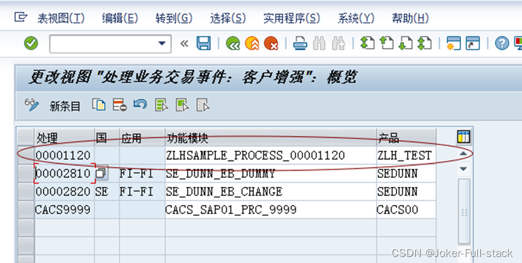The image size is (522, 263).
Task: Click the orange Exit icon
Action: pyautogui.click(x=252, y=43)
